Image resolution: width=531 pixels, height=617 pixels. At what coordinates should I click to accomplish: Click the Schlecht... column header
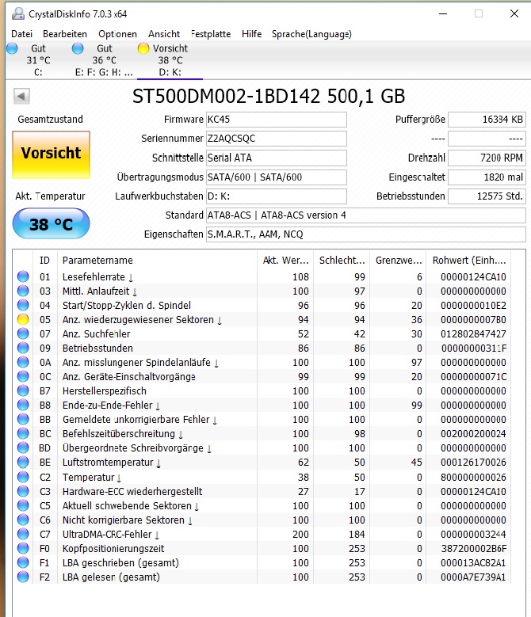342,260
